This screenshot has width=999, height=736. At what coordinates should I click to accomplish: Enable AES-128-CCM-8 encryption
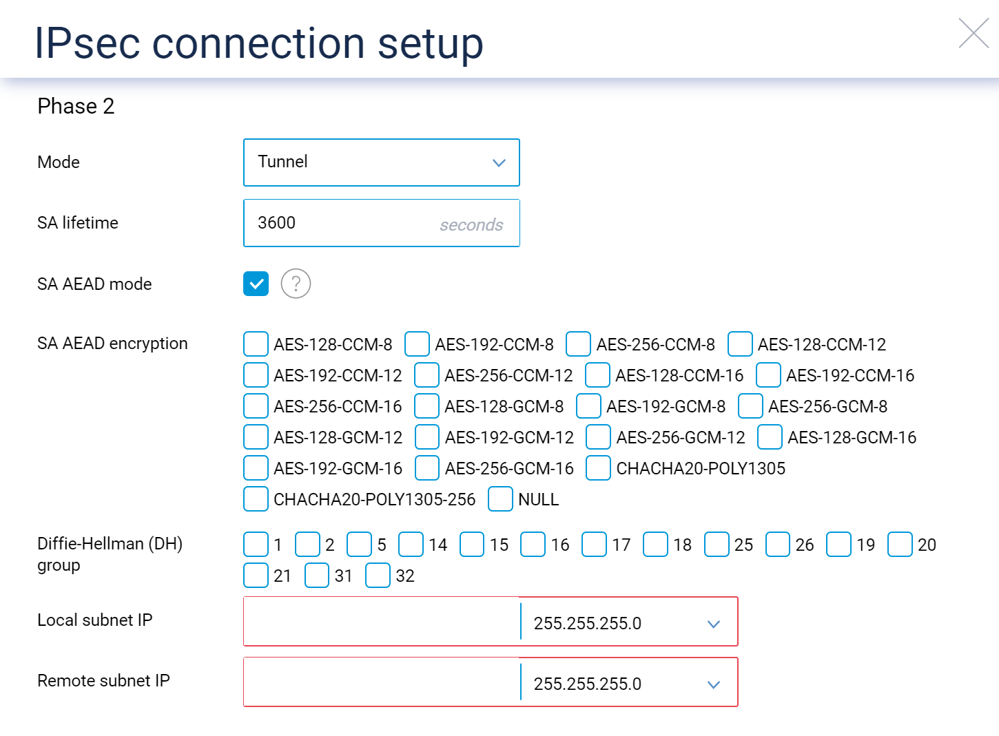[x=256, y=344]
